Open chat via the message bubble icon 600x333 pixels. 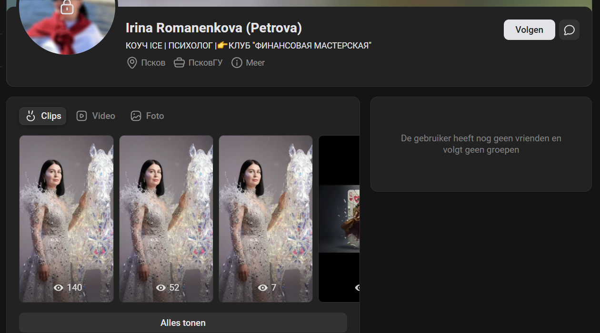pos(569,29)
